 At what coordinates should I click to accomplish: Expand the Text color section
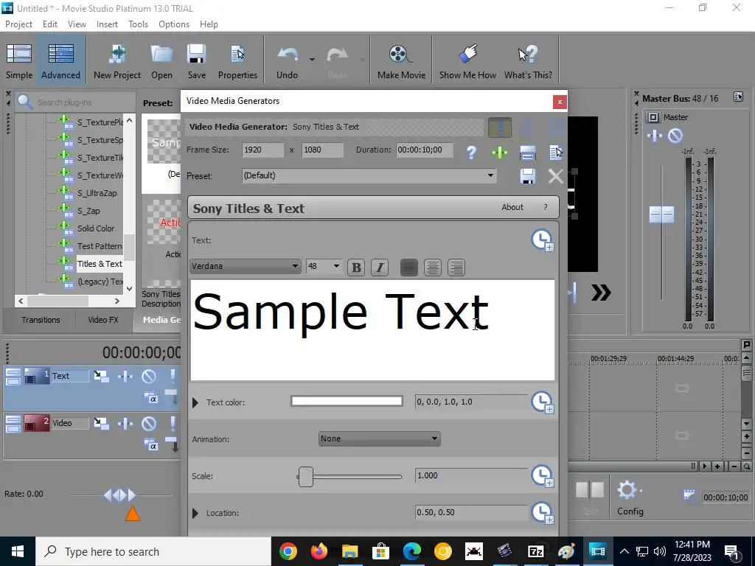coord(195,402)
